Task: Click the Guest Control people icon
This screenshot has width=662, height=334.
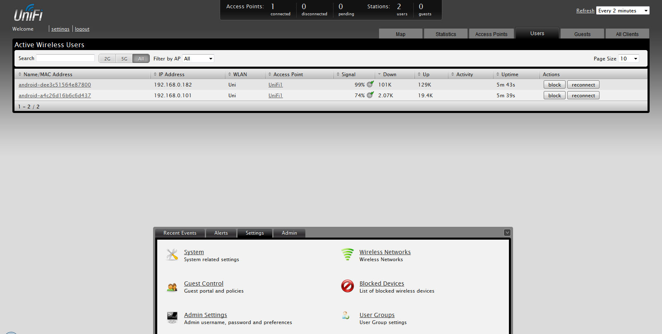Action: [x=172, y=287]
